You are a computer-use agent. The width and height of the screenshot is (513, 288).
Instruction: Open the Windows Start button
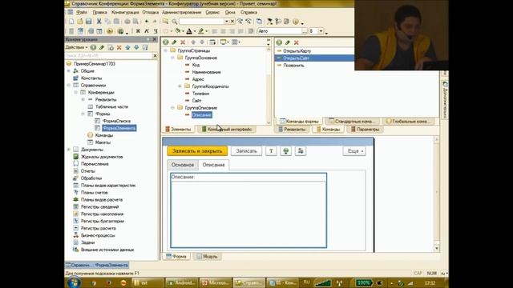(x=74, y=282)
